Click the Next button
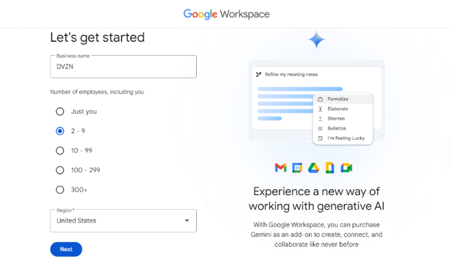 66,249
